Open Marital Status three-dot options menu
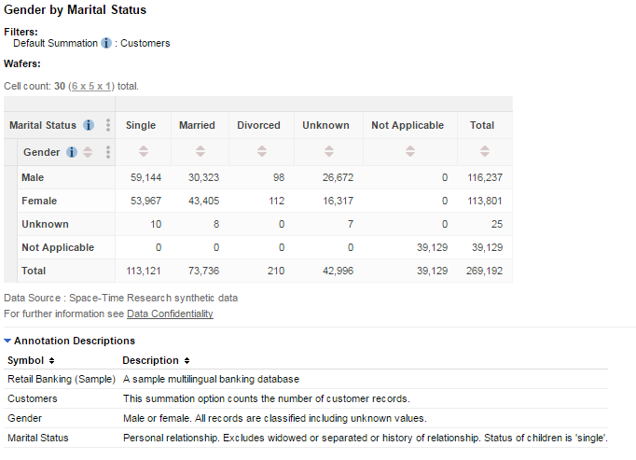Screen dimensions: 636x460 (x=108, y=125)
